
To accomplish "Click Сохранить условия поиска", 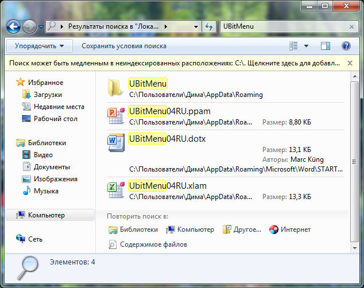I will 124,46.
